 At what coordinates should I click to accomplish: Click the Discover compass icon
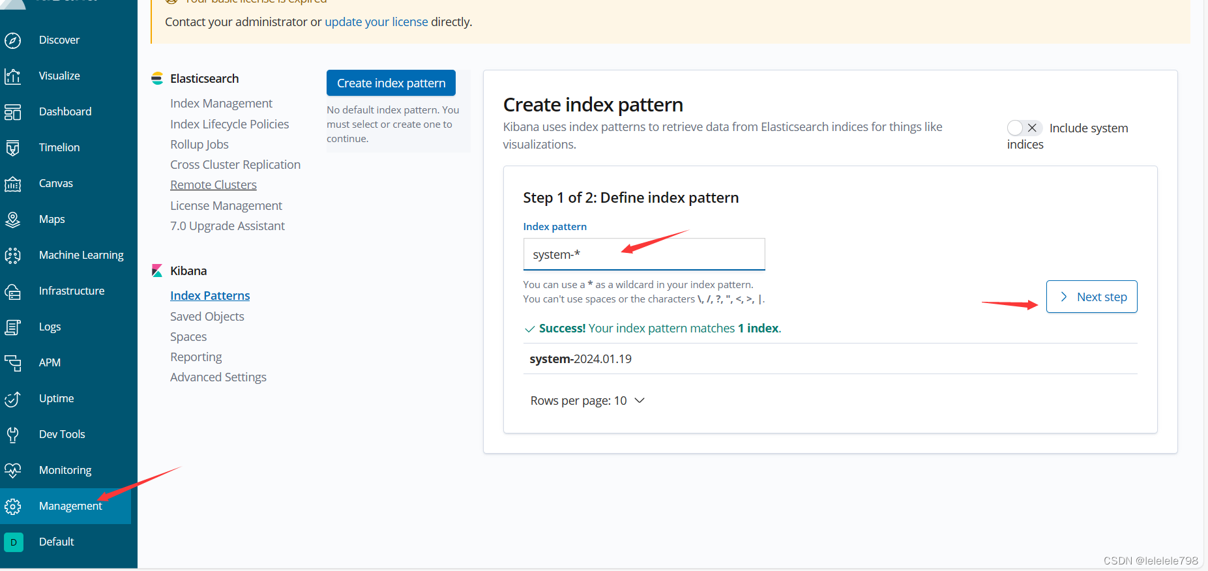(13, 40)
